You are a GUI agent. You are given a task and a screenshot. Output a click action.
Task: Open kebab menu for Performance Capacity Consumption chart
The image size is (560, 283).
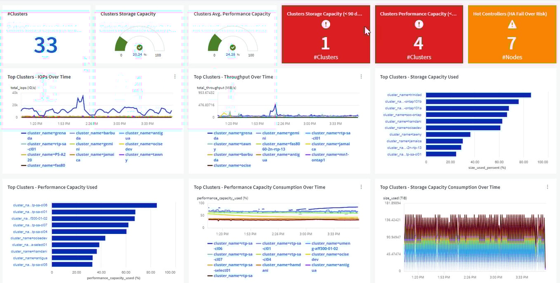(x=361, y=187)
